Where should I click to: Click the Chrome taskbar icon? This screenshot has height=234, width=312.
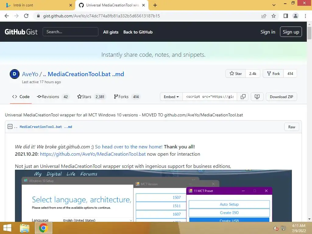point(44,228)
